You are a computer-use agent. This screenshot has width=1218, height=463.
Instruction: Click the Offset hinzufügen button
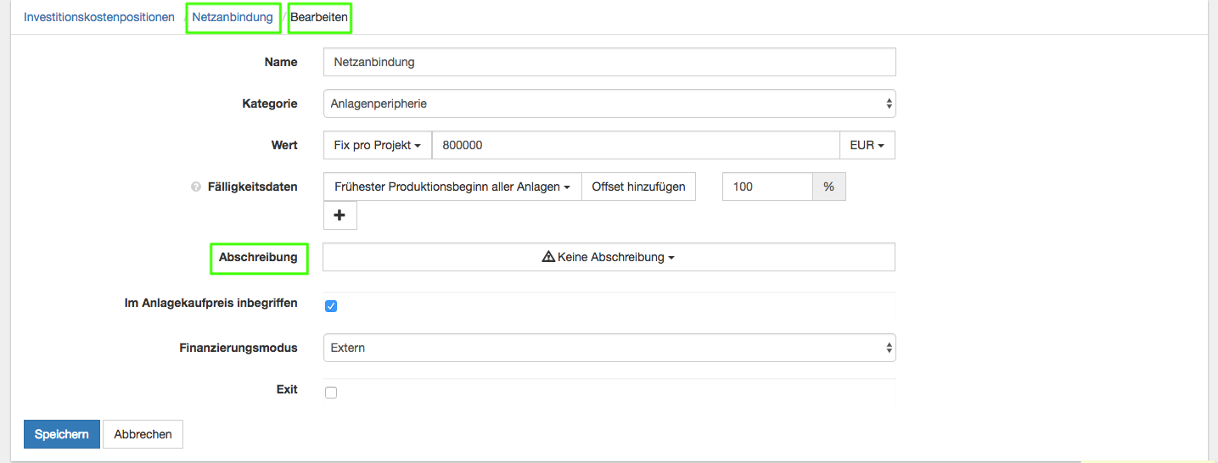pyautogui.click(x=638, y=187)
